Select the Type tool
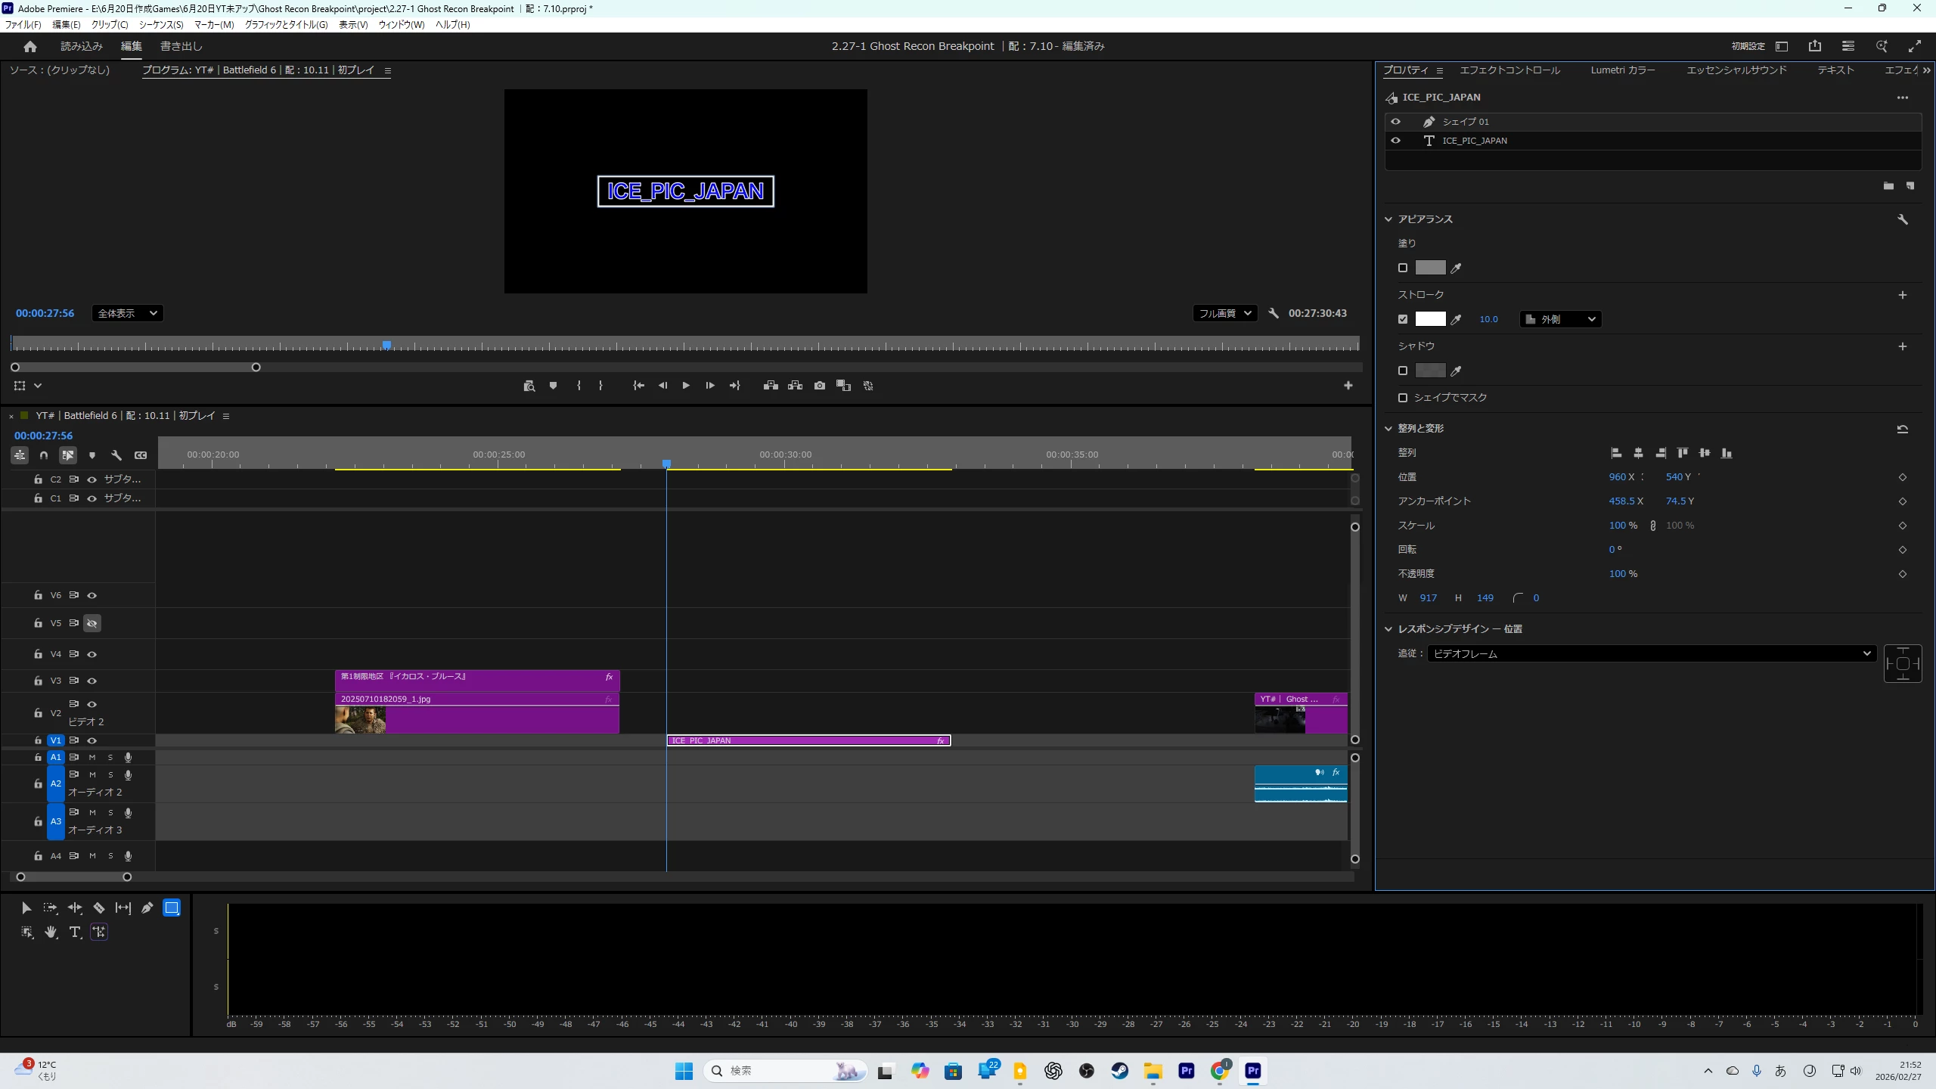This screenshot has height=1089, width=1936. pos(75,932)
